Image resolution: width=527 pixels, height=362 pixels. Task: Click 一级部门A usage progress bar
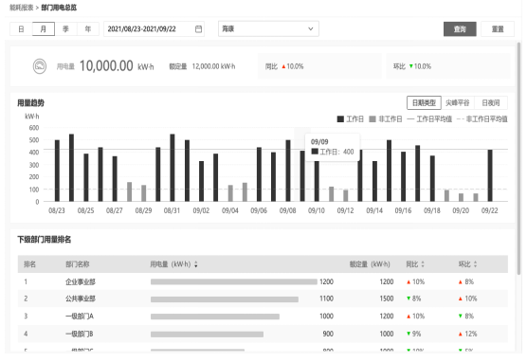(x=215, y=317)
